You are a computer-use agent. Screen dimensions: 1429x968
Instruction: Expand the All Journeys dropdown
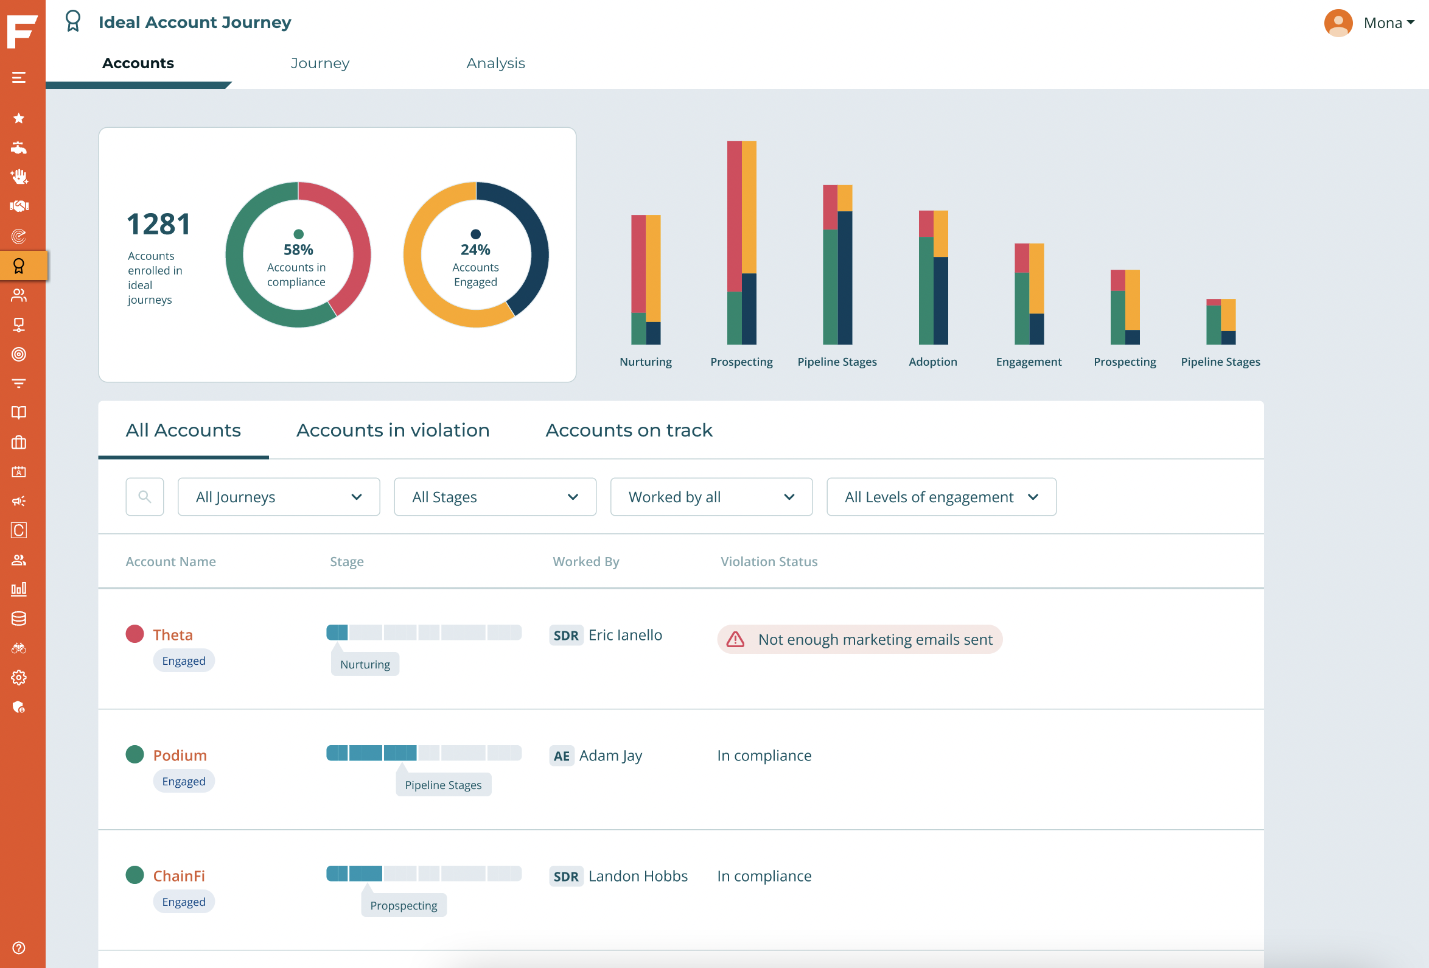(279, 497)
